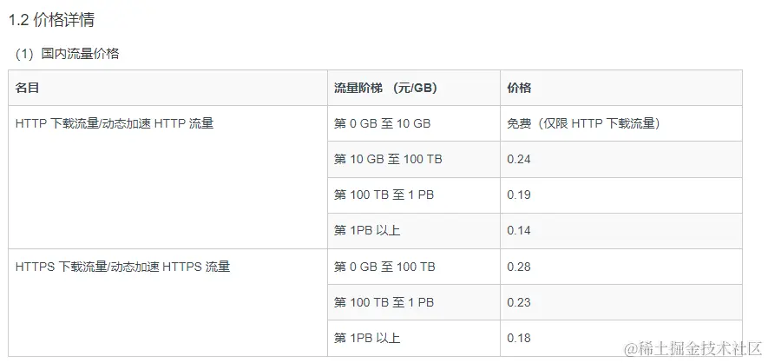
Task: Click the 价格 column header
Action: tap(621, 88)
